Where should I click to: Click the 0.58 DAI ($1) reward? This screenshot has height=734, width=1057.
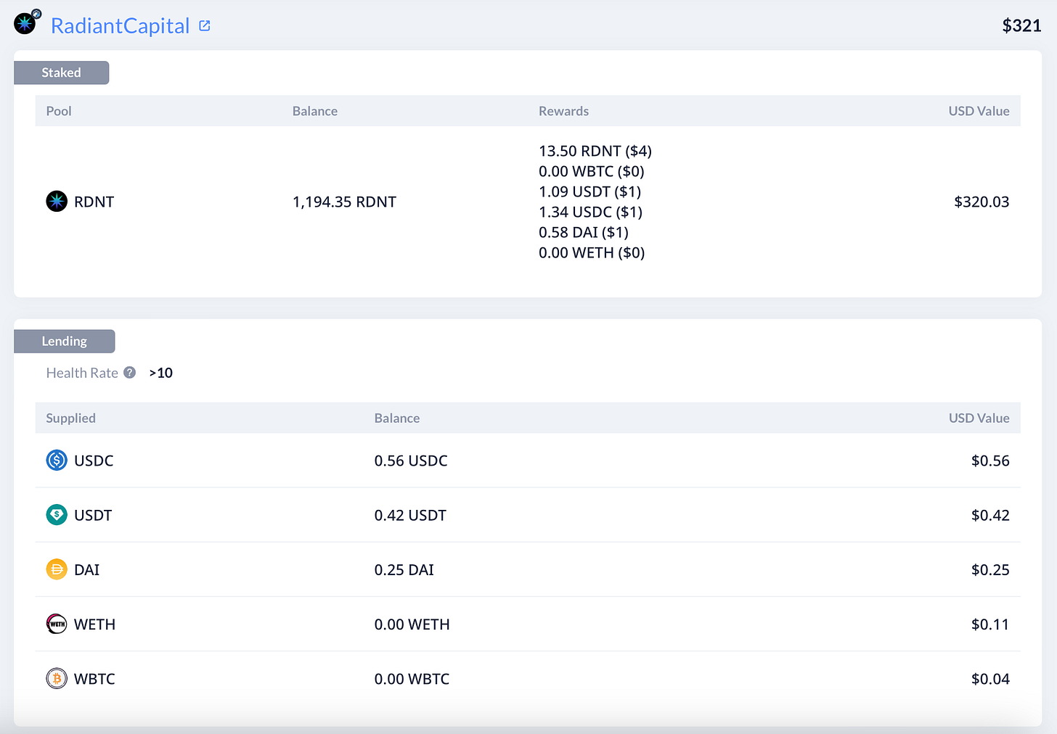(584, 232)
